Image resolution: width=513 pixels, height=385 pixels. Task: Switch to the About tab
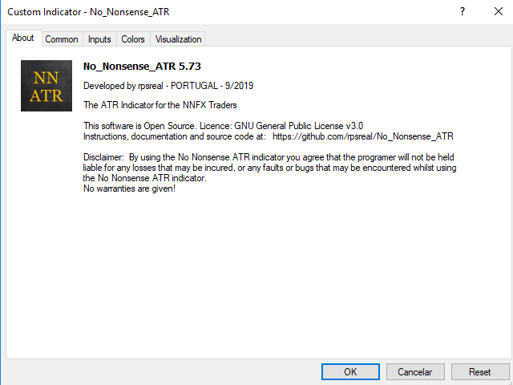[x=23, y=38]
